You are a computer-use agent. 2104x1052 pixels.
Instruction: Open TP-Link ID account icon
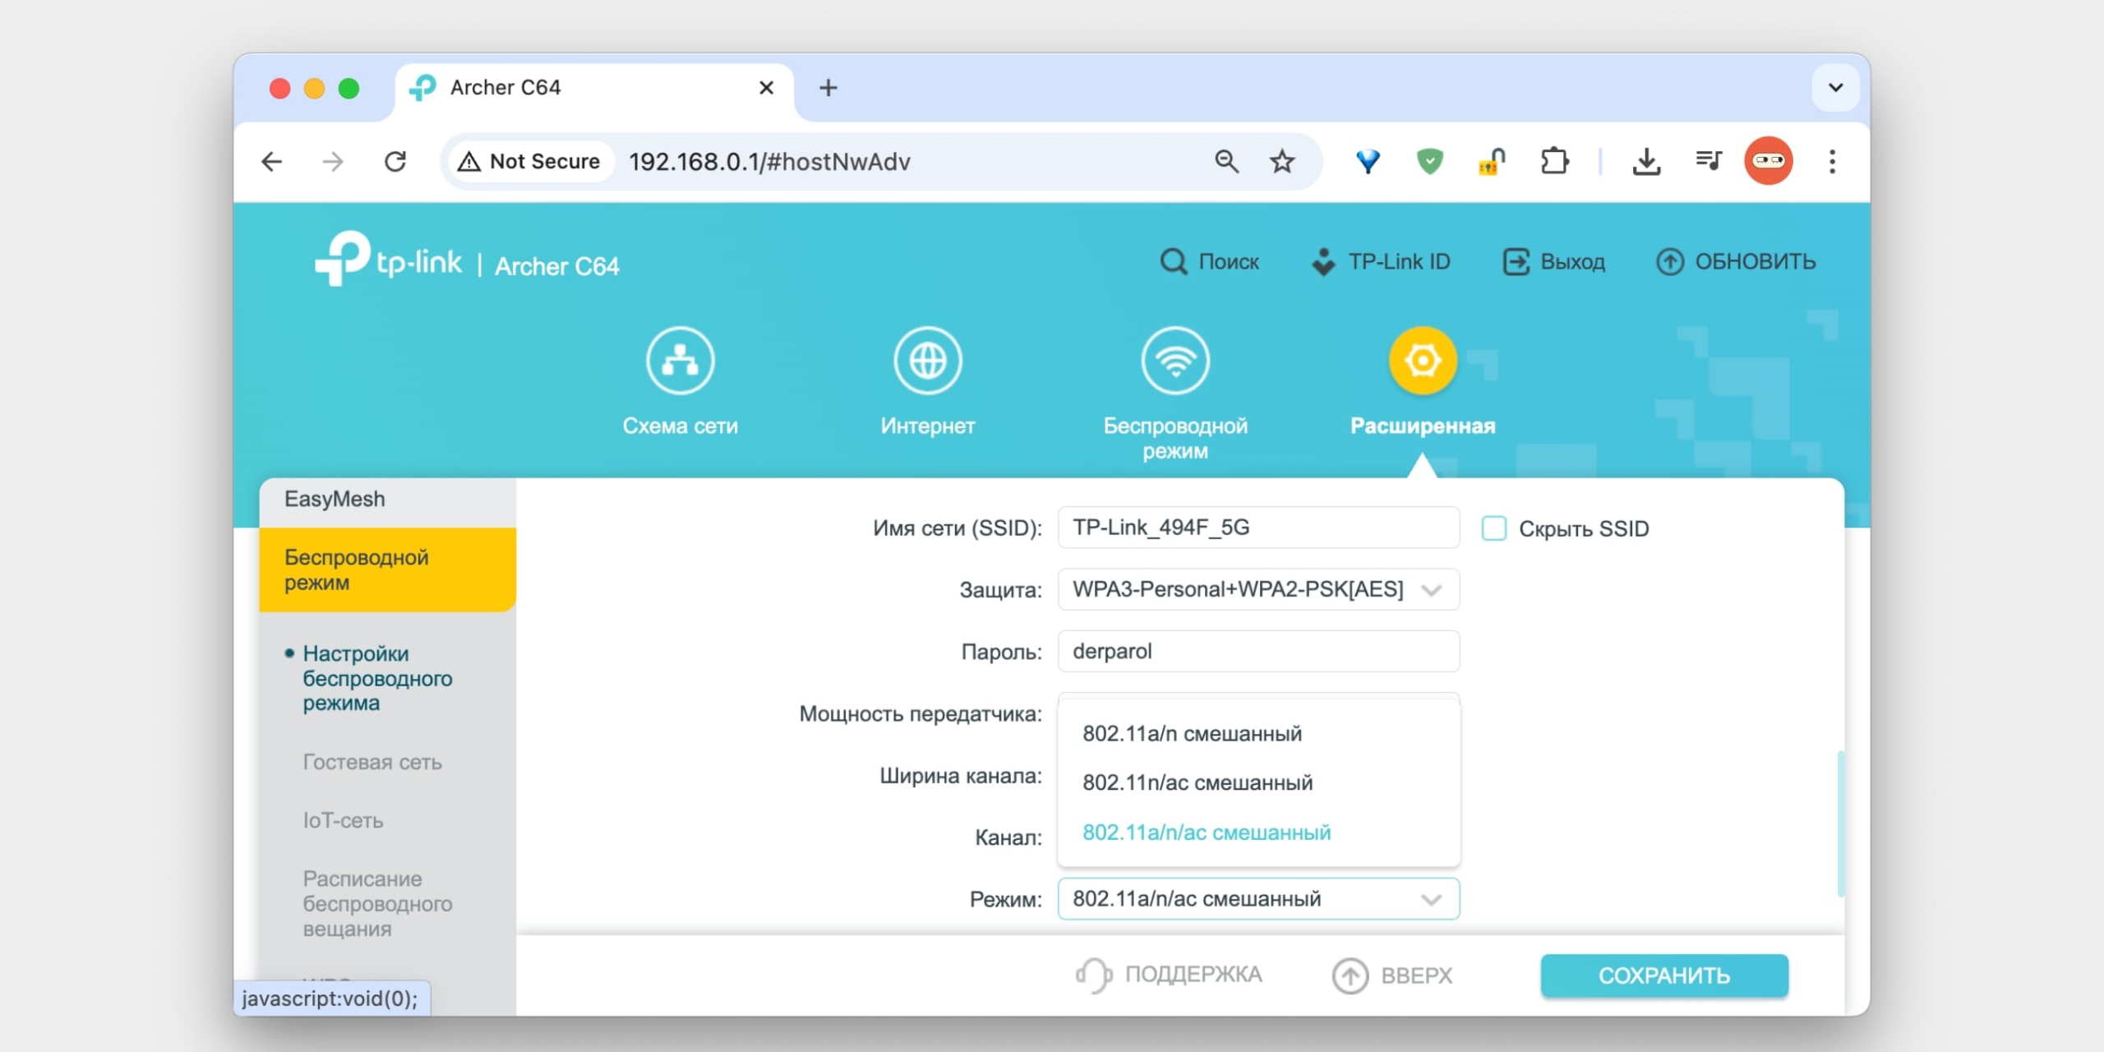click(1323, 261)
